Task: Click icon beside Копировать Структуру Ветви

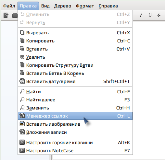Action: coord(22,65)
